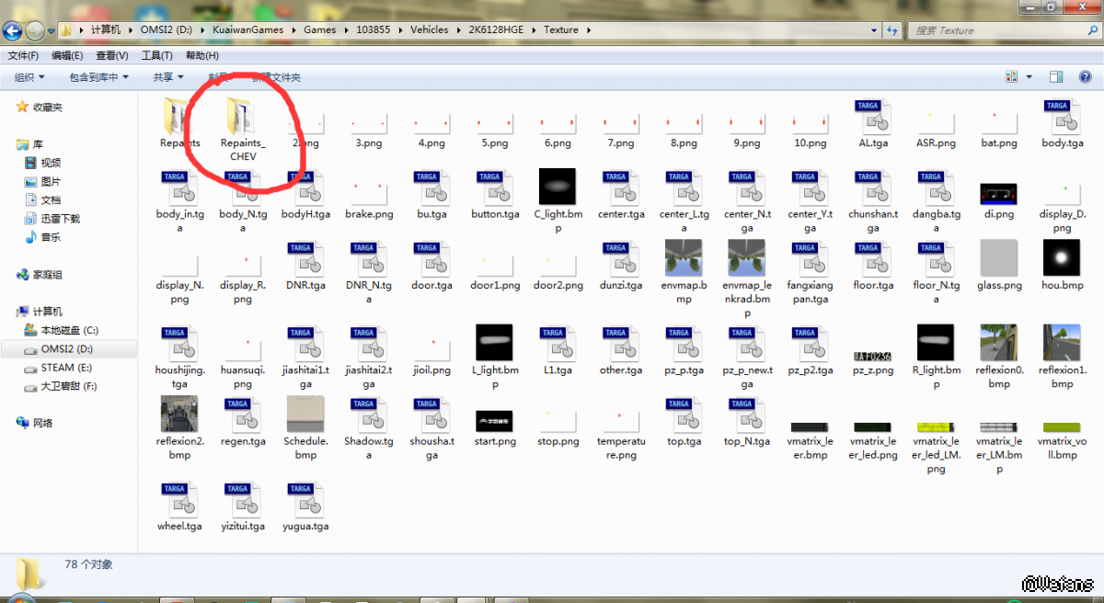Select the body.tga TARGA file

(1062, 118)
